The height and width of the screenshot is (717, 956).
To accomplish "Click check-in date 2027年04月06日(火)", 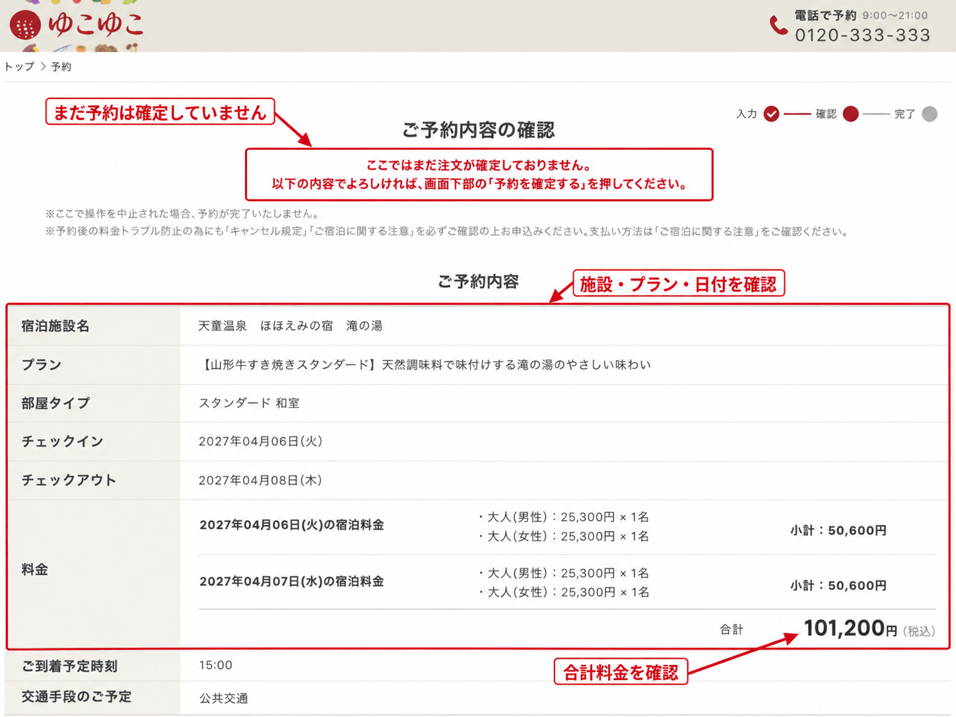I will (x=261, y=441).
